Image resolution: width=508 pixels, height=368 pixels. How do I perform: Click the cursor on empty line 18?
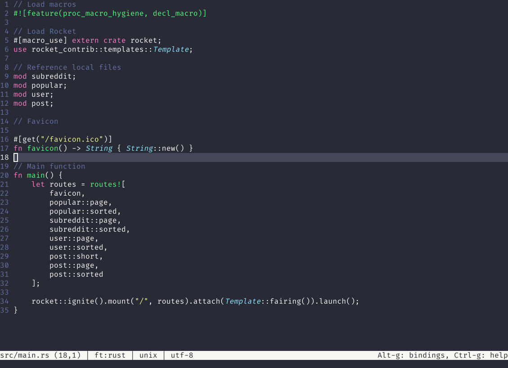pyautogui.click(x=16, y=157)
